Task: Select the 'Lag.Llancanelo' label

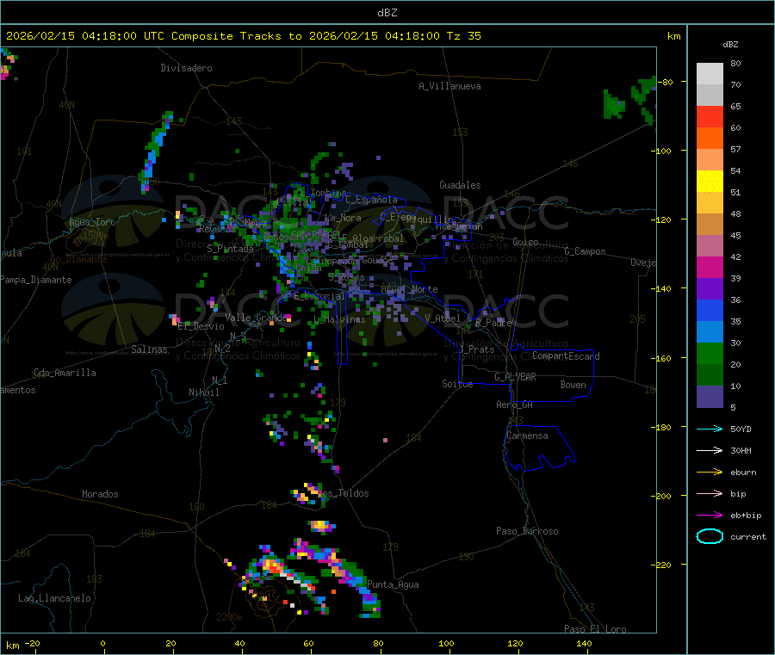Action: [x=54, y=598]
